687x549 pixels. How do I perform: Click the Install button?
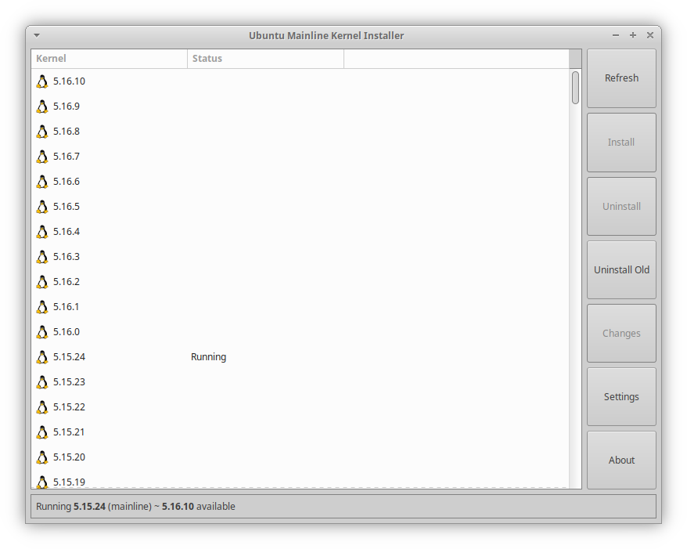point(621,142)
